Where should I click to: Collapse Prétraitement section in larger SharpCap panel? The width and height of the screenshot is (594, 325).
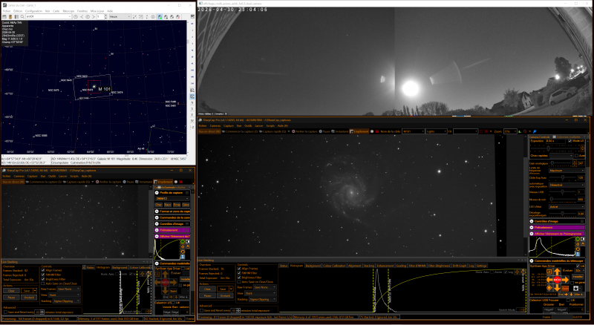(x=532, y=227)
